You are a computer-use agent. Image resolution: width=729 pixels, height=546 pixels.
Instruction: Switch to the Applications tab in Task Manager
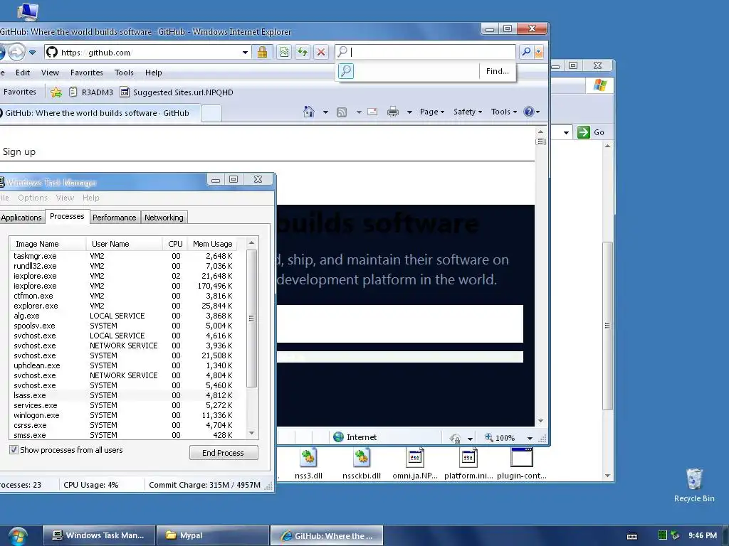21,218
